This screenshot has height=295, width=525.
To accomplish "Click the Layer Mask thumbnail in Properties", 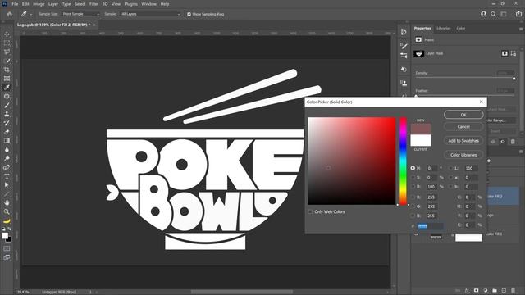I will click(419, 53).
